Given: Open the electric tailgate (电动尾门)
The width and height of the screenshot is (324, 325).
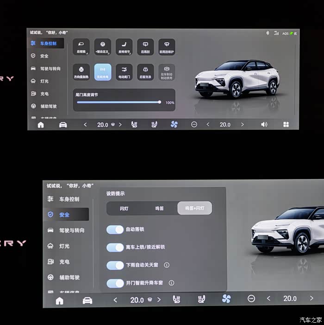Looking at the screenshot, I should click(x=124, y=72).
